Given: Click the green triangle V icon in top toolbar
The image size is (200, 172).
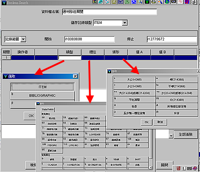Looking at the screenshot, I should 147,2.
